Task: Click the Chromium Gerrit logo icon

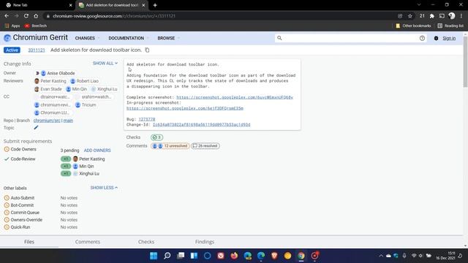Action: click(7, 38)
